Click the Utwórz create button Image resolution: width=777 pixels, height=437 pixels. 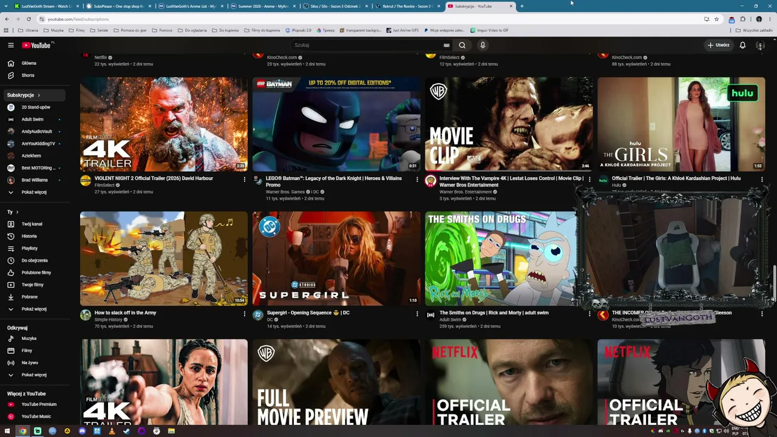718,45
